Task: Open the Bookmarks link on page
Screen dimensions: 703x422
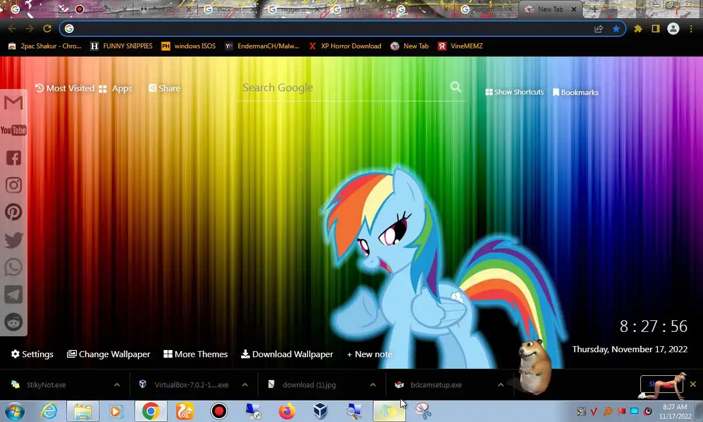Action: point(576,92)
